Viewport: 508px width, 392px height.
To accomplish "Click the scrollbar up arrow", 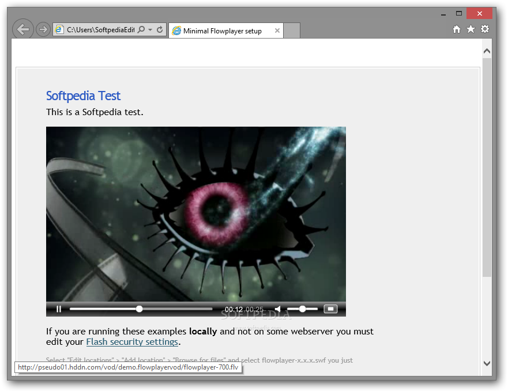I will coord(487,51).
